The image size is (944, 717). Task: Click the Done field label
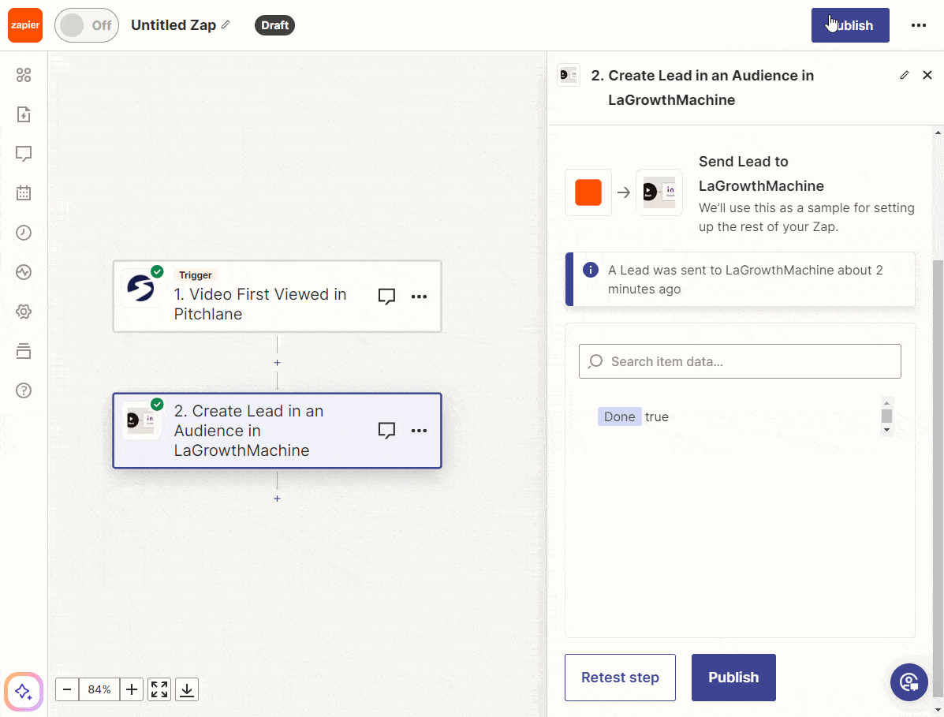tap(620, 416)
